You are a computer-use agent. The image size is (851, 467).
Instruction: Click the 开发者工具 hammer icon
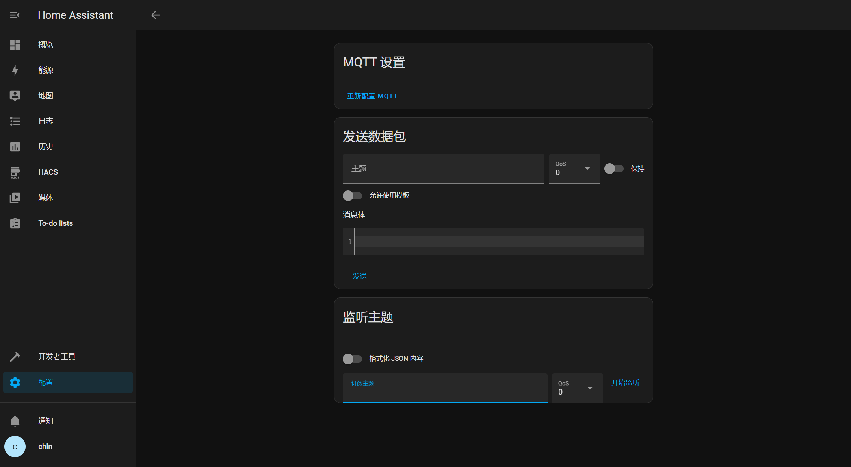point(15,357)
